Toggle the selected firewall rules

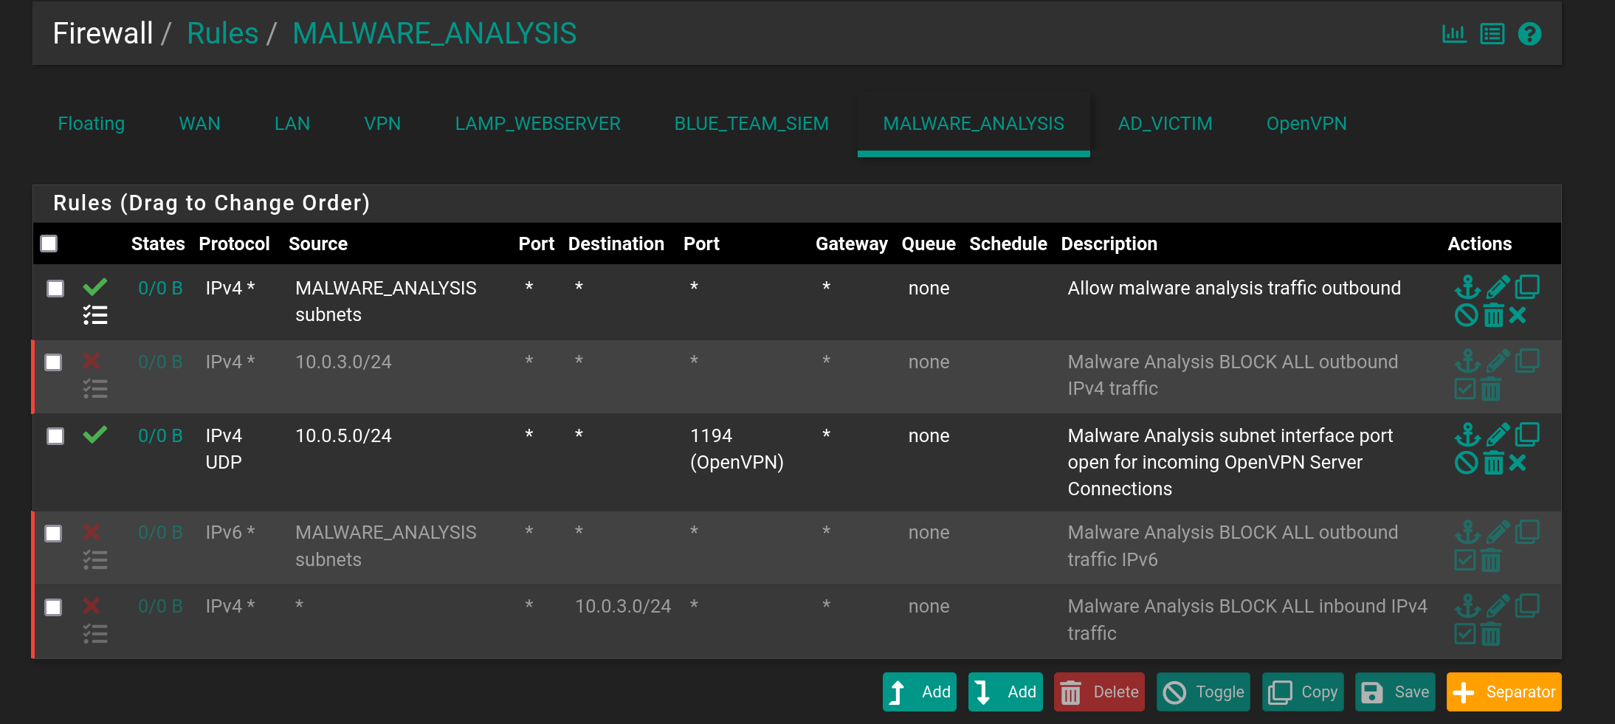[x=1203, y=692]
